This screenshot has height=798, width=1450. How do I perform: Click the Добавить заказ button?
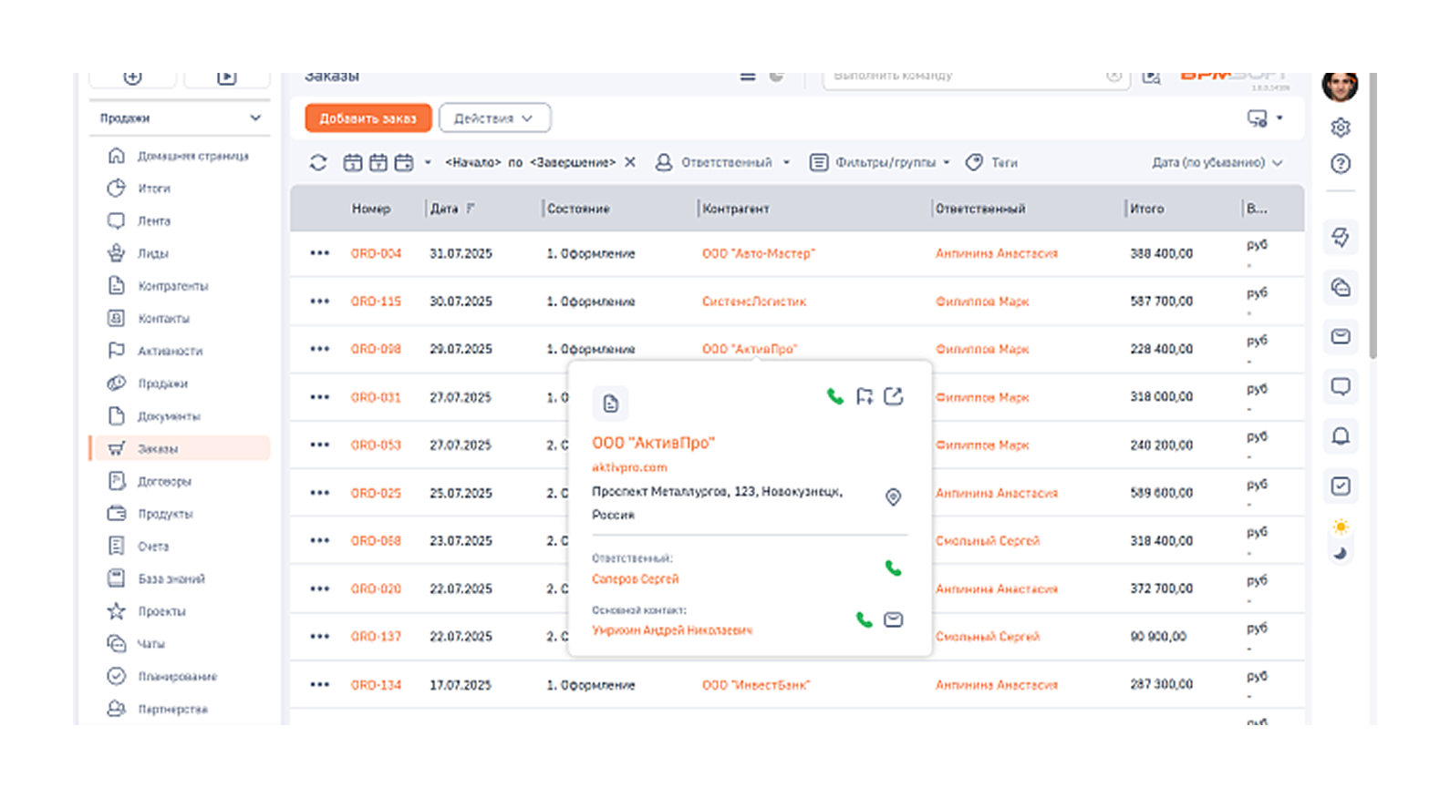[x=368, y=118]
